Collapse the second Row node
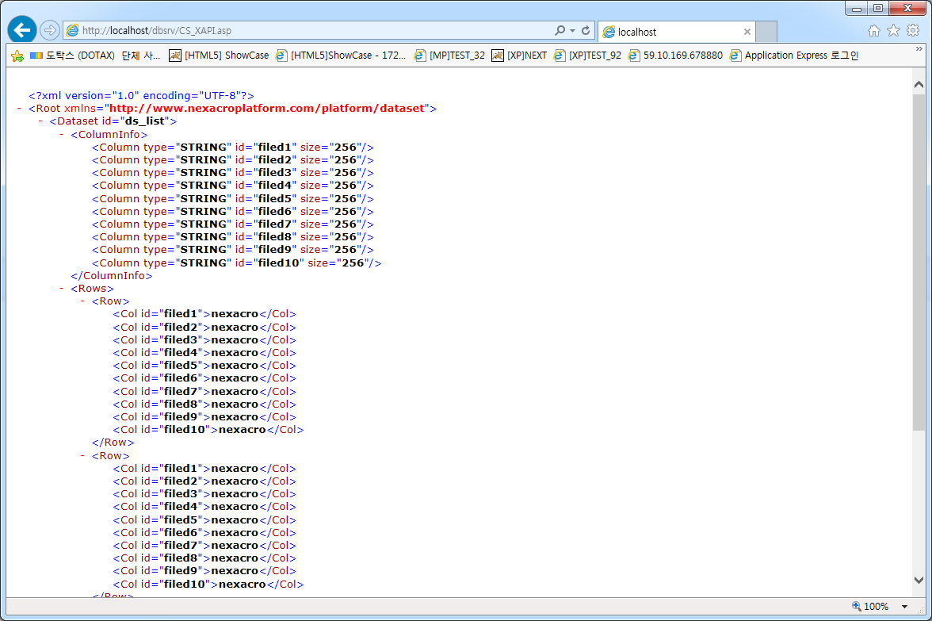Image resolution: width=932 pixels, height=621 pixels. [82, 455]
